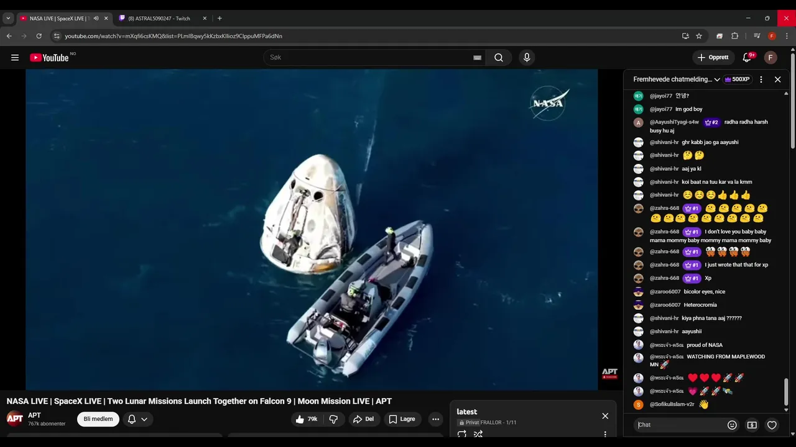Toggle playlist shuffle

pos(478,435)
